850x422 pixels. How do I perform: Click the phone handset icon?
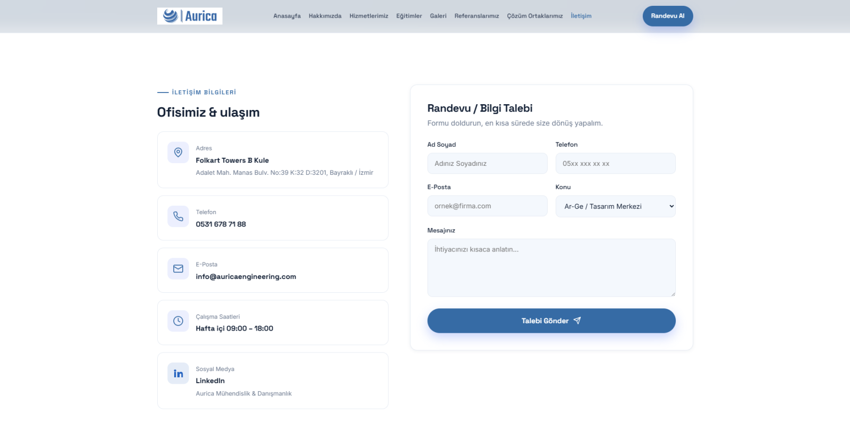[178, 216]
